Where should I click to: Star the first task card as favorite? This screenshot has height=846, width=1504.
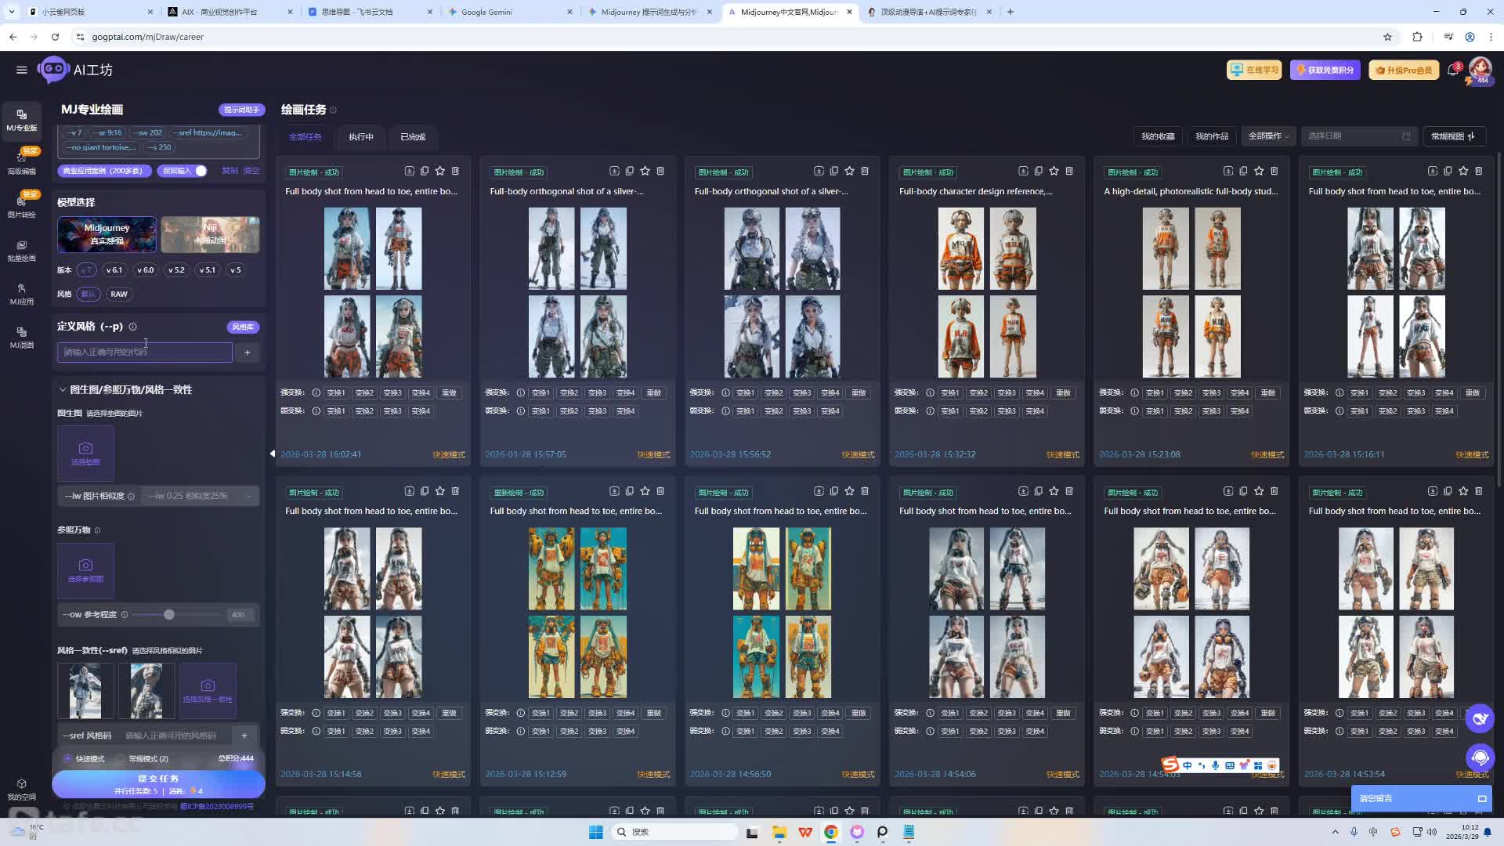440,171
